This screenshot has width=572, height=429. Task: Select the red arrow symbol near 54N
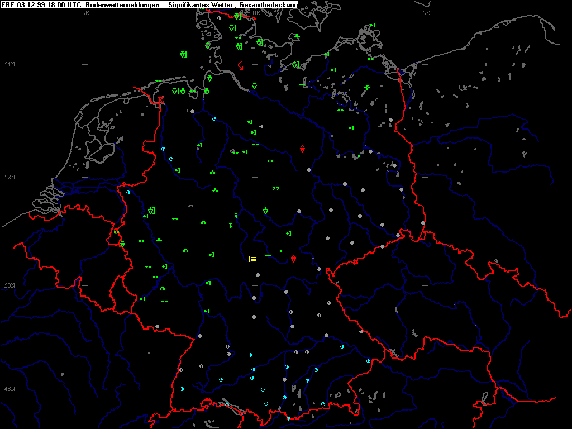240,65
